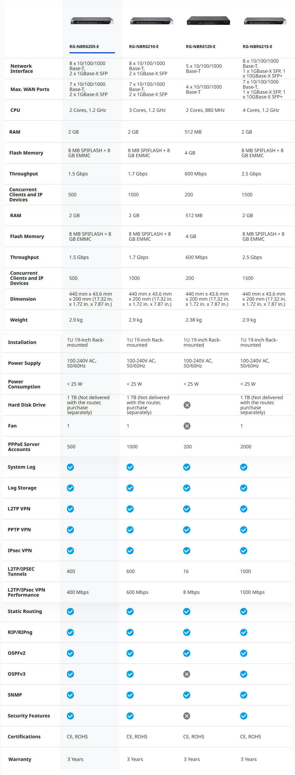Click the PPTP VPN checkmark for RG-NBR6120-E
The image size is (295, 775).
click(x=187, y=529)
